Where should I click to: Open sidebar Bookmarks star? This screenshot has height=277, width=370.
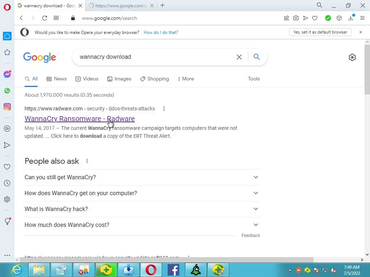[x=7, y=52]
